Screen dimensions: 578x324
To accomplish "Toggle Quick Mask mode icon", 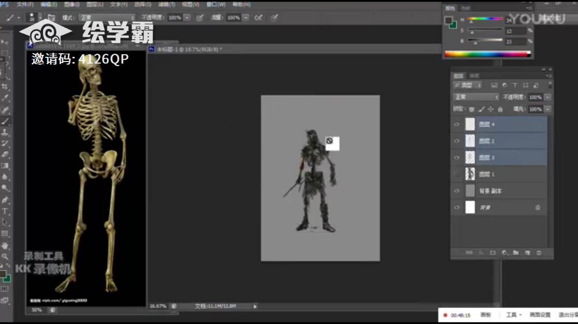I will tap(5, 289).
